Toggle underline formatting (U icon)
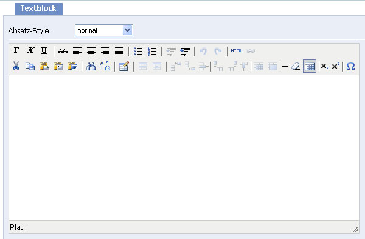This screenshot has width=365, height=239. pyautogui.click(x=44, y=50)
